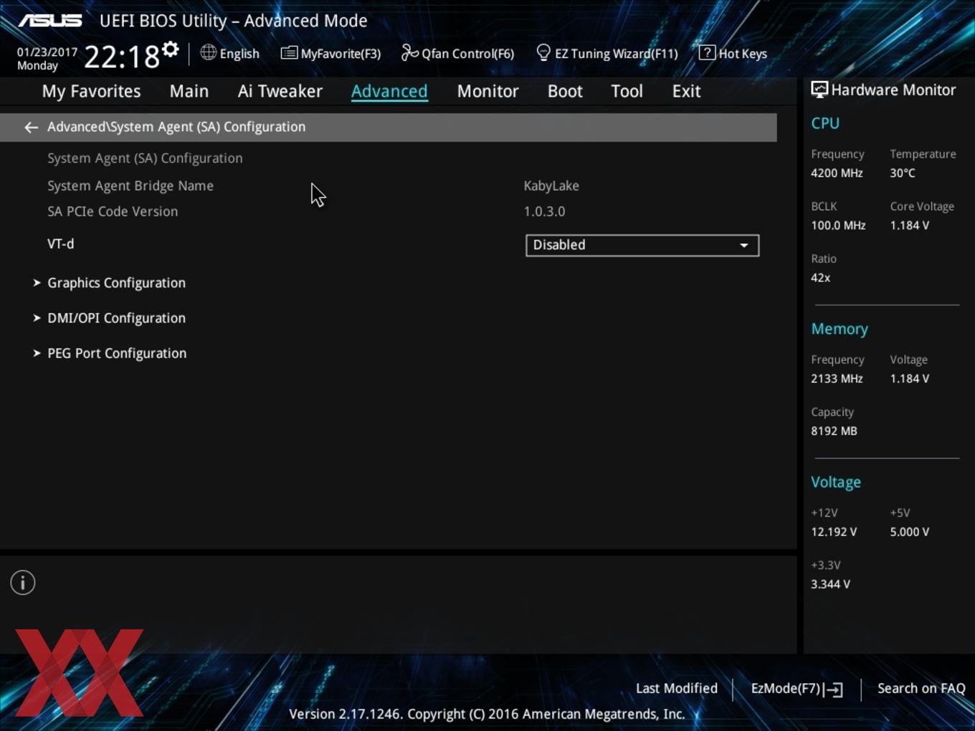Click the Hot Keys question mark icon
The image size is (975, 731).
pyautogui.click(x=707, y=52)
